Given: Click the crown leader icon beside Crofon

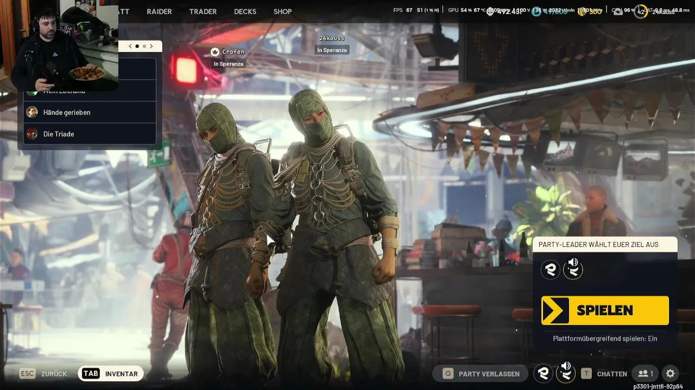Looking at the screenshot, I should point(215,52).
